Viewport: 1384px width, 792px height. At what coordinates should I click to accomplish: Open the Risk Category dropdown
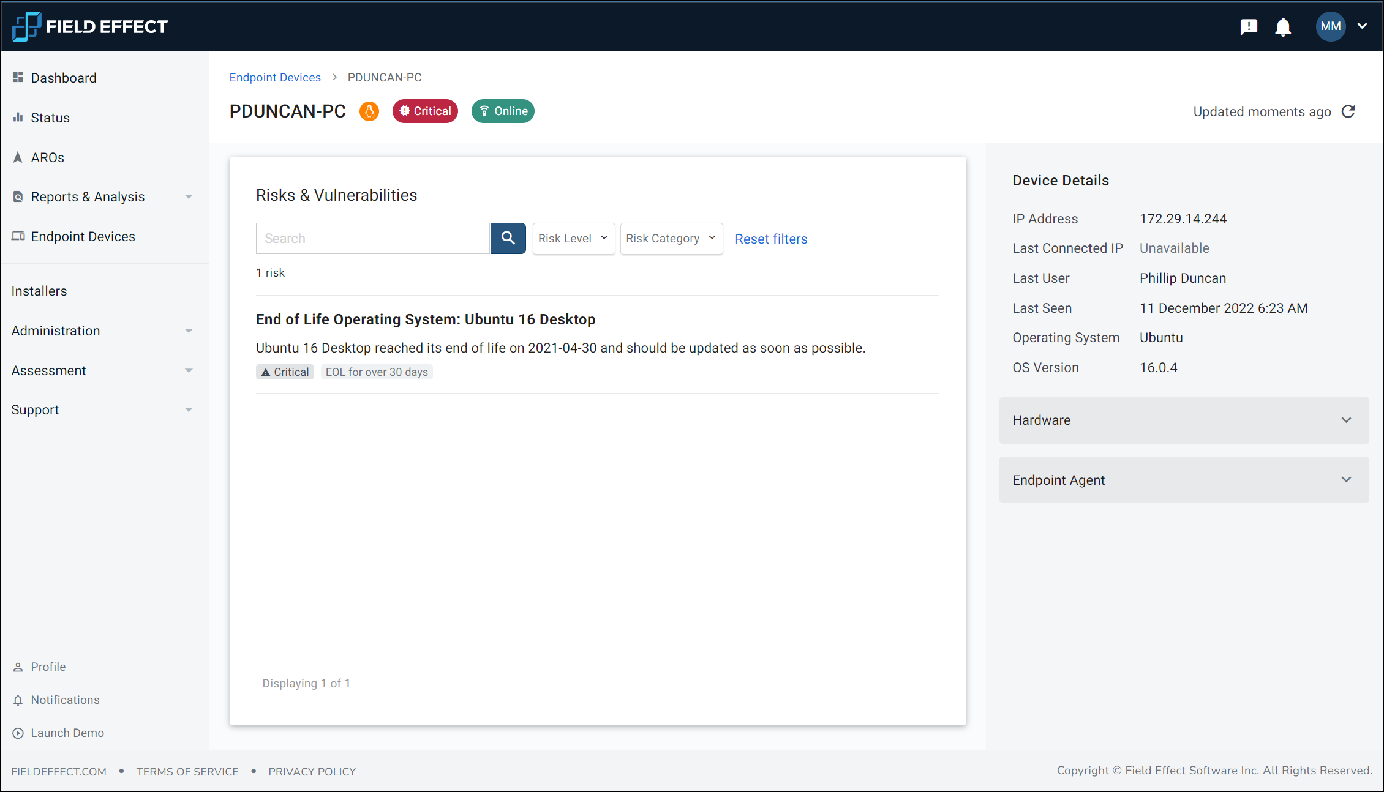[x=671, y=238]
